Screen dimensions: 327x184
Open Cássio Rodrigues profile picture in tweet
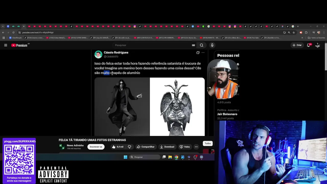[98, 54]
